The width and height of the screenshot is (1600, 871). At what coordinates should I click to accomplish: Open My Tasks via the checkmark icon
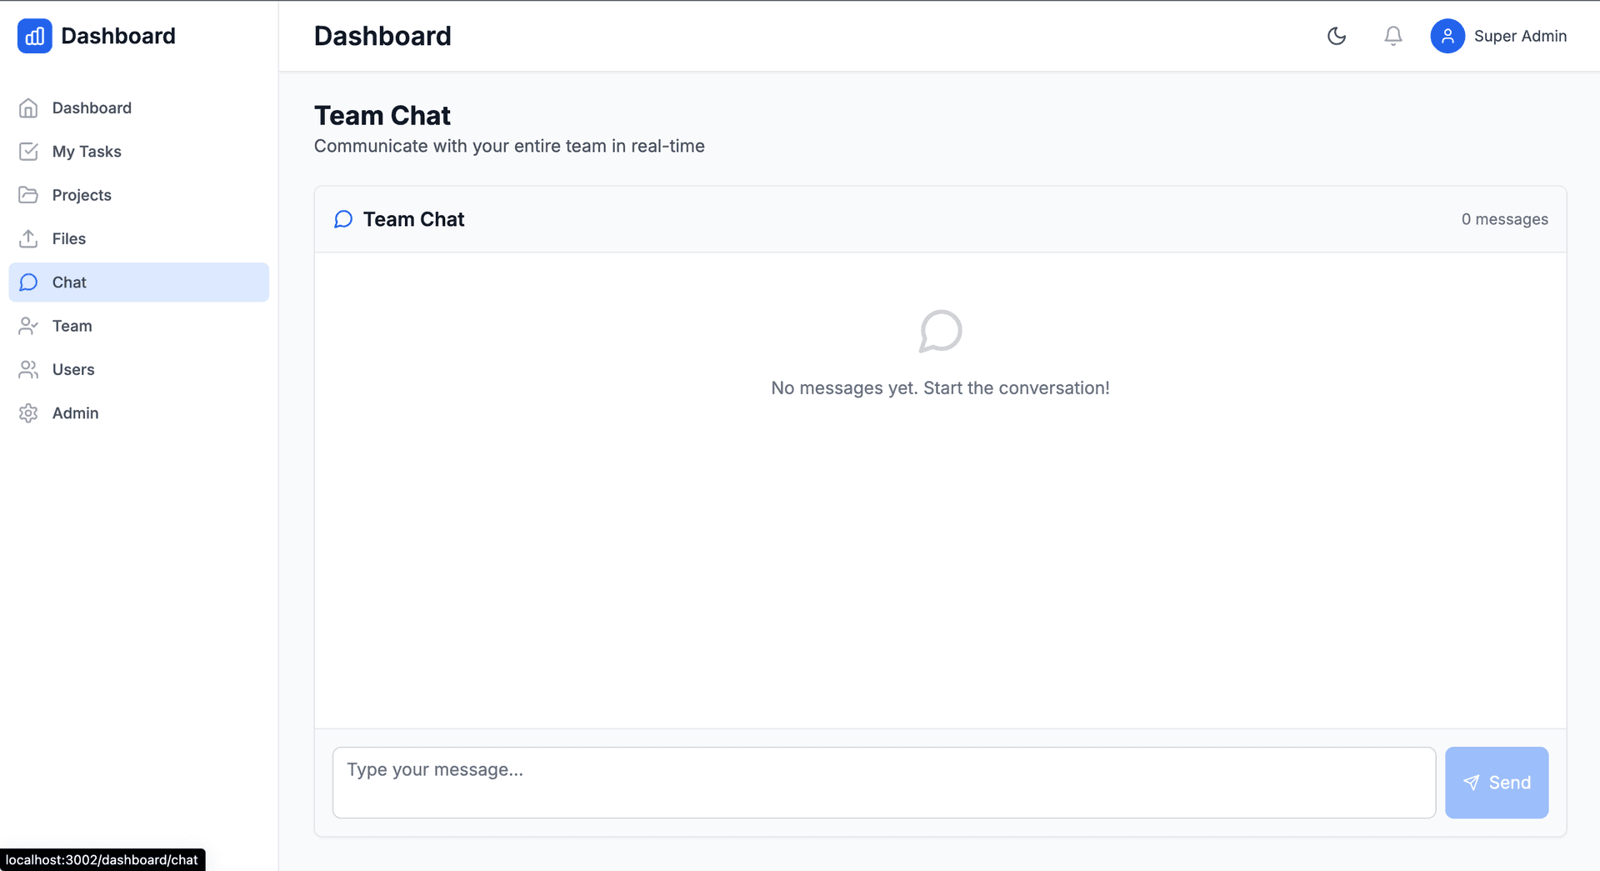pyautogui.click(x=29, y=151)
